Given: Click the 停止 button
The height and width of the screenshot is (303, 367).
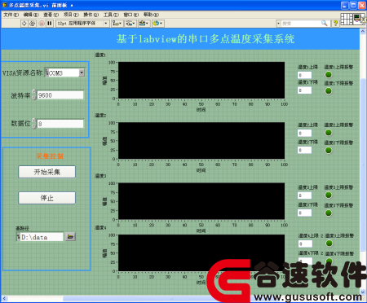Looking at the screenshot, I should [47, 198].
